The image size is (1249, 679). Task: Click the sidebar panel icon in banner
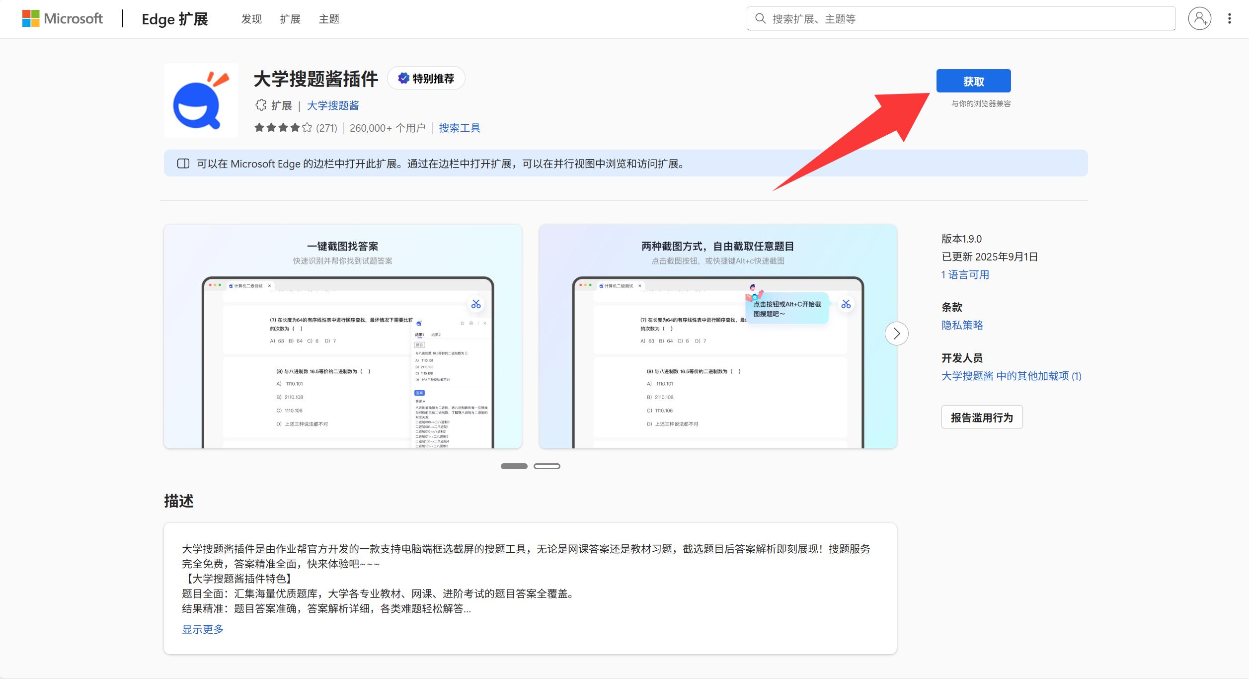tap(183, 164)
